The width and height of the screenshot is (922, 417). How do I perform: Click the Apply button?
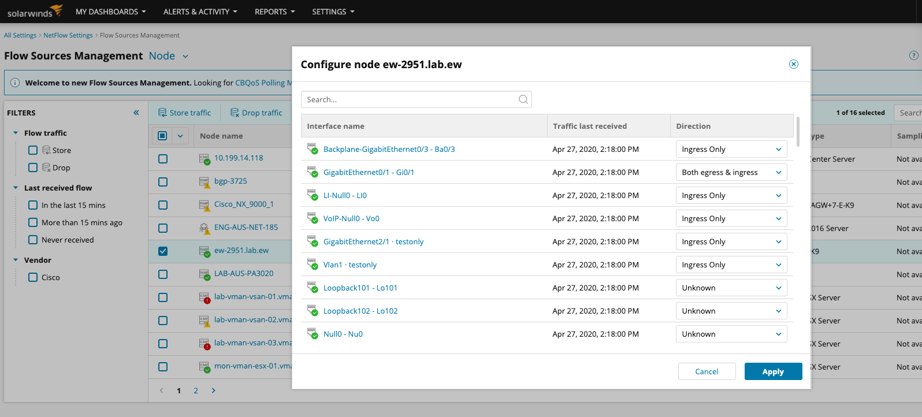pos(773,371)
